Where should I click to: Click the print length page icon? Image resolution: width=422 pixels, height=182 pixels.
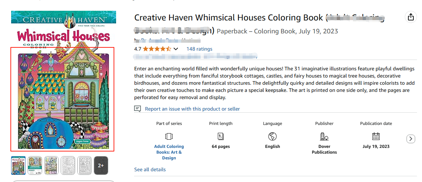tap(221, 136)
